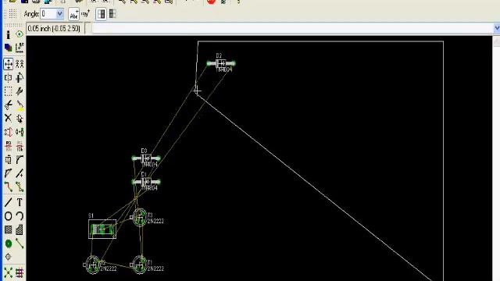Select the Arc tool
This screenshot has height=281, width=500.
pyautogui.click(x=20, y=216)
